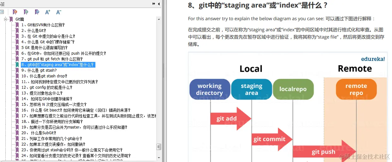This screenshot has height=162, width=392.
Task: Click the blue "working directory" box
Action: [210, 89]
